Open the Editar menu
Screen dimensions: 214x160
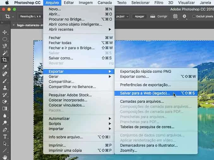click(69, 3)
